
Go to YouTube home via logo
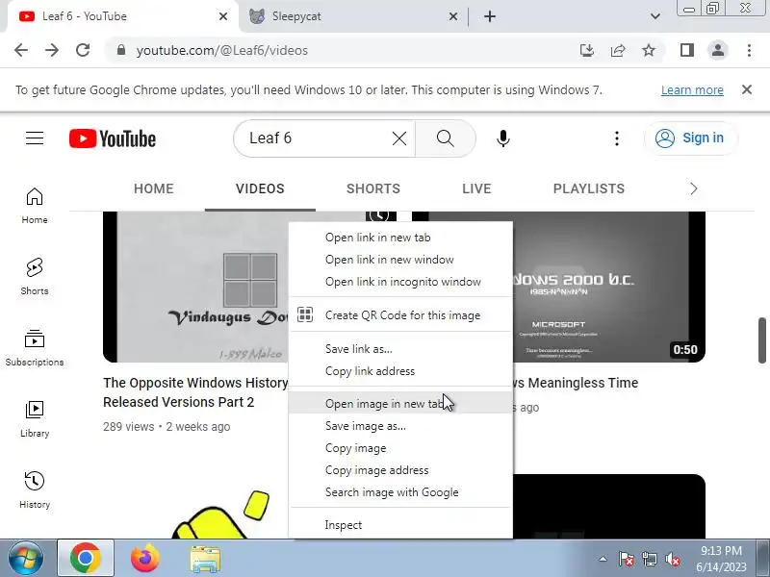(113, 138)
